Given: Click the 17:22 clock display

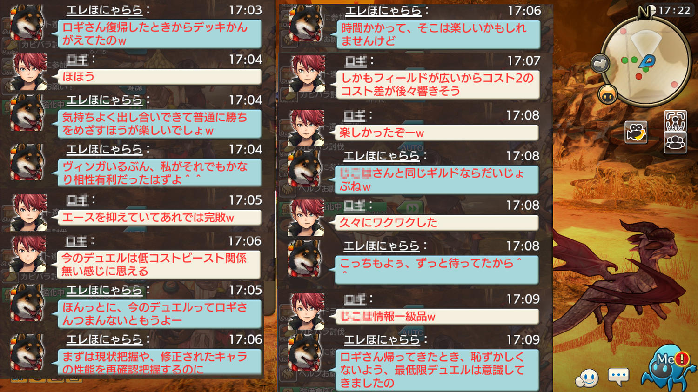Looking at the screenshot, I should [674, 10].
